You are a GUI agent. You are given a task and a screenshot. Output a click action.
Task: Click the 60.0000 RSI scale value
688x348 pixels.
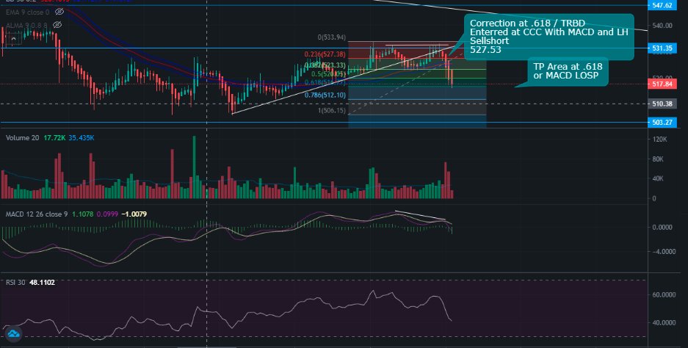(662, 295)
